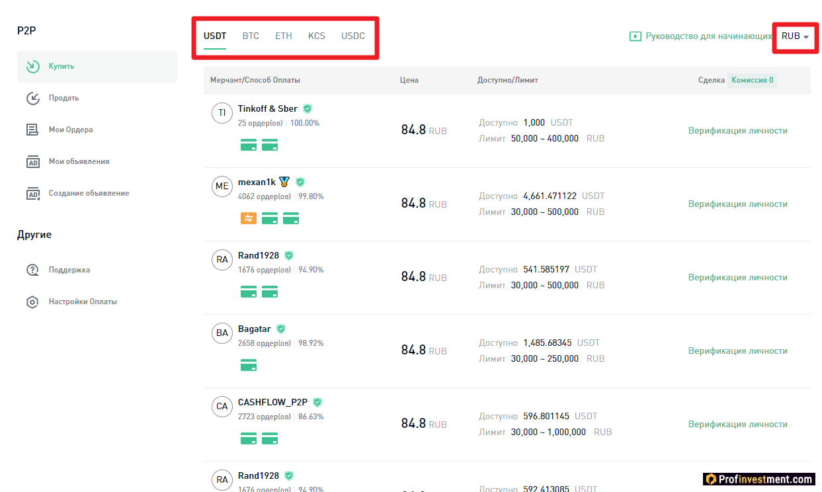
Task: Click 86.63% completion rate of CASHFLOW_P2P
Action: click(311, 417)
